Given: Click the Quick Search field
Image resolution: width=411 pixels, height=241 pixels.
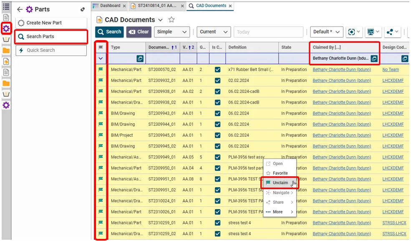Looking at the screenshot, I should tap(51, 50).
